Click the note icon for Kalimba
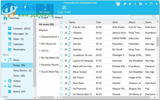Screen dimensions: 160x100 tap(69, 49)
